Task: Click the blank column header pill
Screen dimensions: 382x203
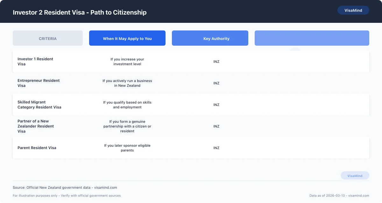Action: [312, 38]
